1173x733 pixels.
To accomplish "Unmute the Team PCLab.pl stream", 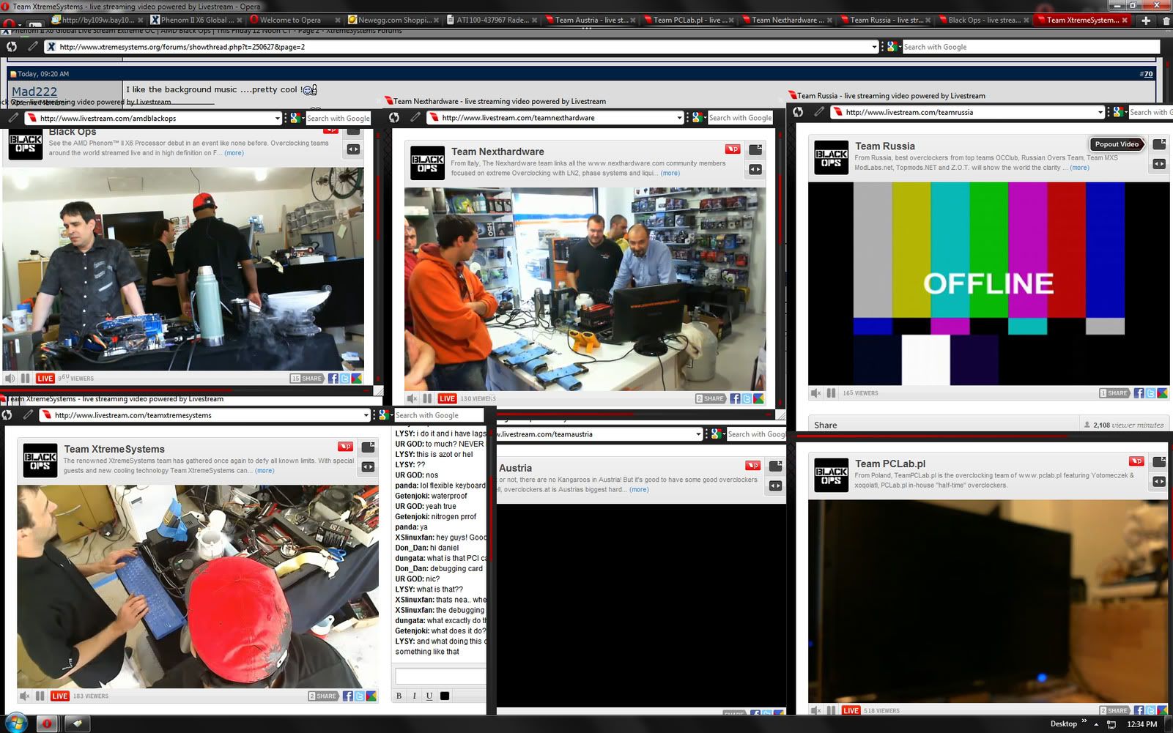I will pos(815,710).
